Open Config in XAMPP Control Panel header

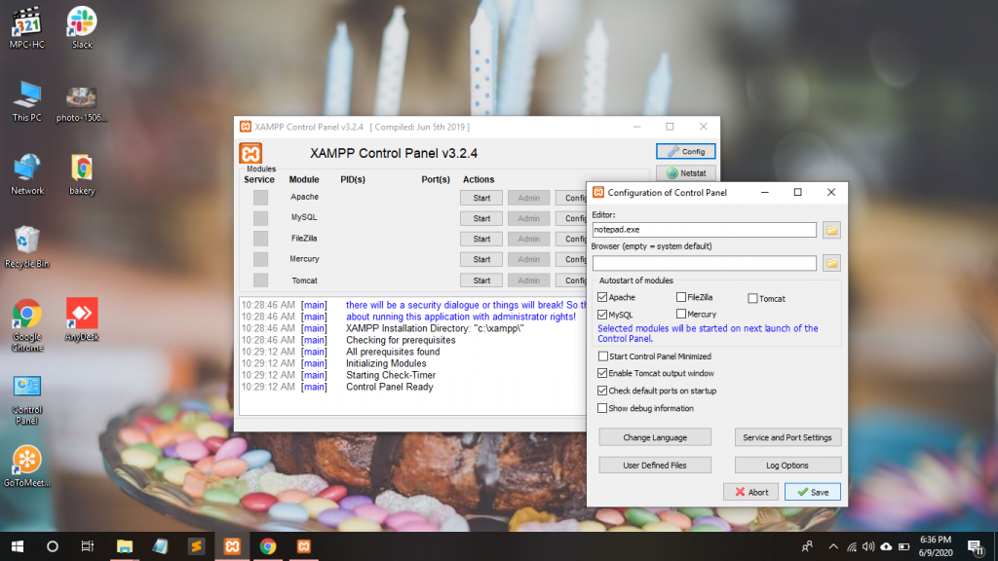click(685, 151)
